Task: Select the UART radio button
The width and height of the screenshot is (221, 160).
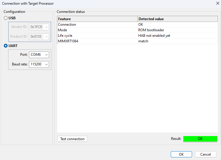Action: pyautogui.click(x=6, y=46)
